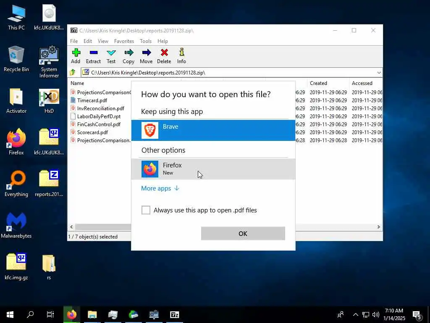Open File Explorer from taskbar

point(92,315)
